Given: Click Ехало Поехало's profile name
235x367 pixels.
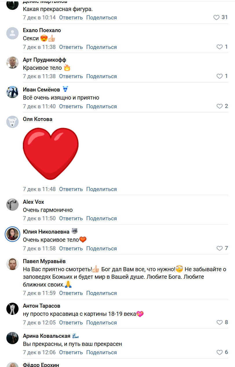Looking at the screenshot, I should [42, 30].
